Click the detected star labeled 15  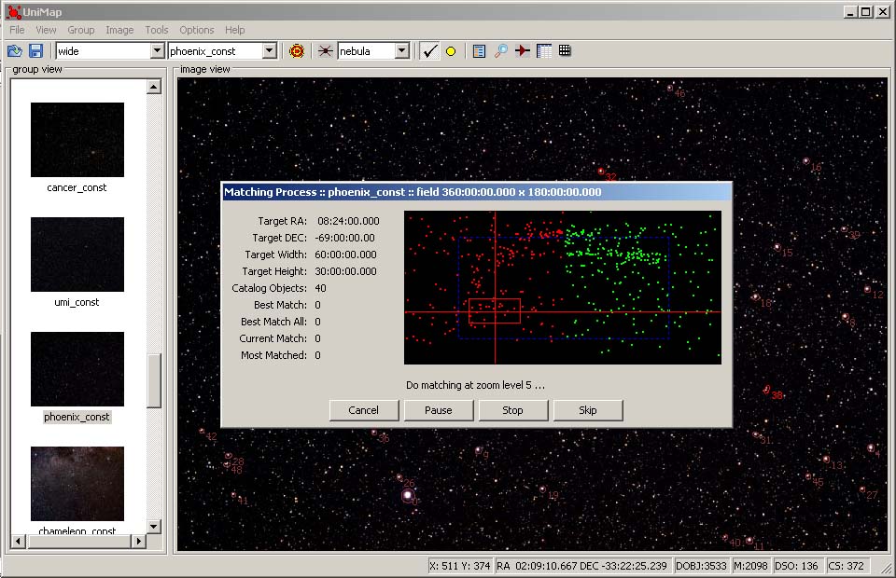coord(777,248)
